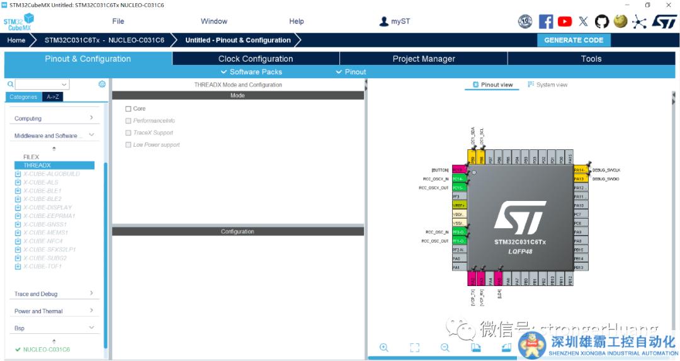680x361 pixels.
Task: Click the ST logo icon
Action: pos(664,21)
